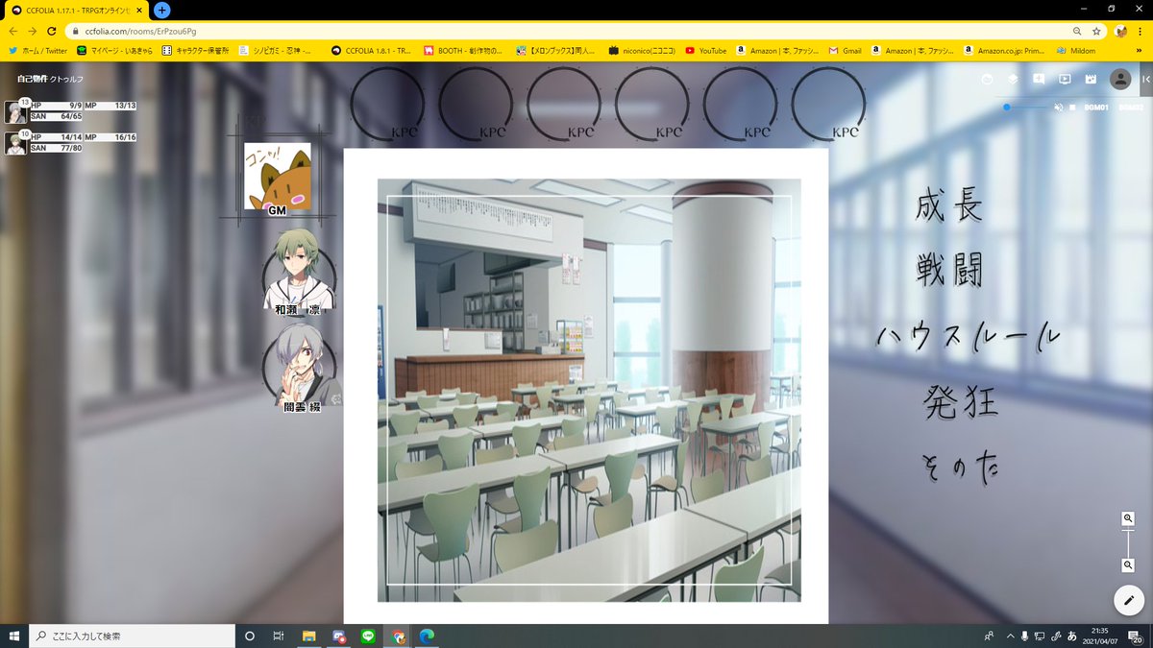This screenshot has width=1153, height=648.
Task: Adjust the BGM volume slider
Action: (1025, 108)
